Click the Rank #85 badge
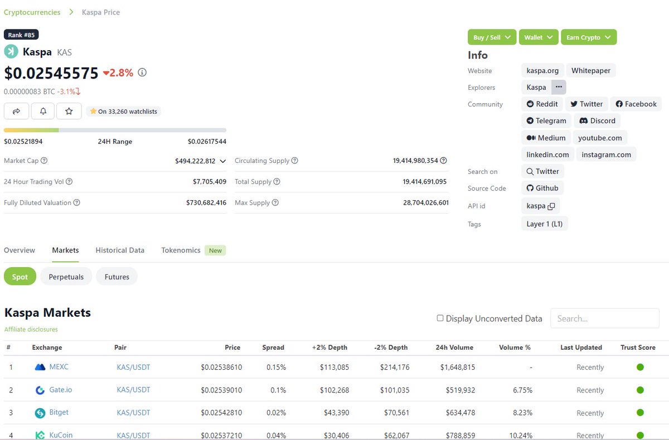The image size is (669, 440). click(x=21, y=35)
